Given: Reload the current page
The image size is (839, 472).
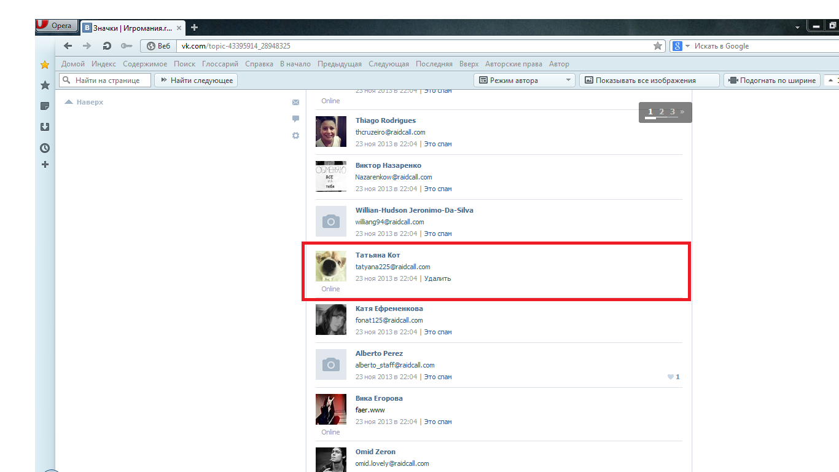Looking at the screenshot, I should coord(107,46).
